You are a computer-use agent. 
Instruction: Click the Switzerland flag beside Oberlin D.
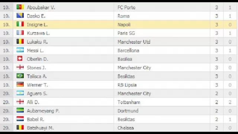click(20, 58)
